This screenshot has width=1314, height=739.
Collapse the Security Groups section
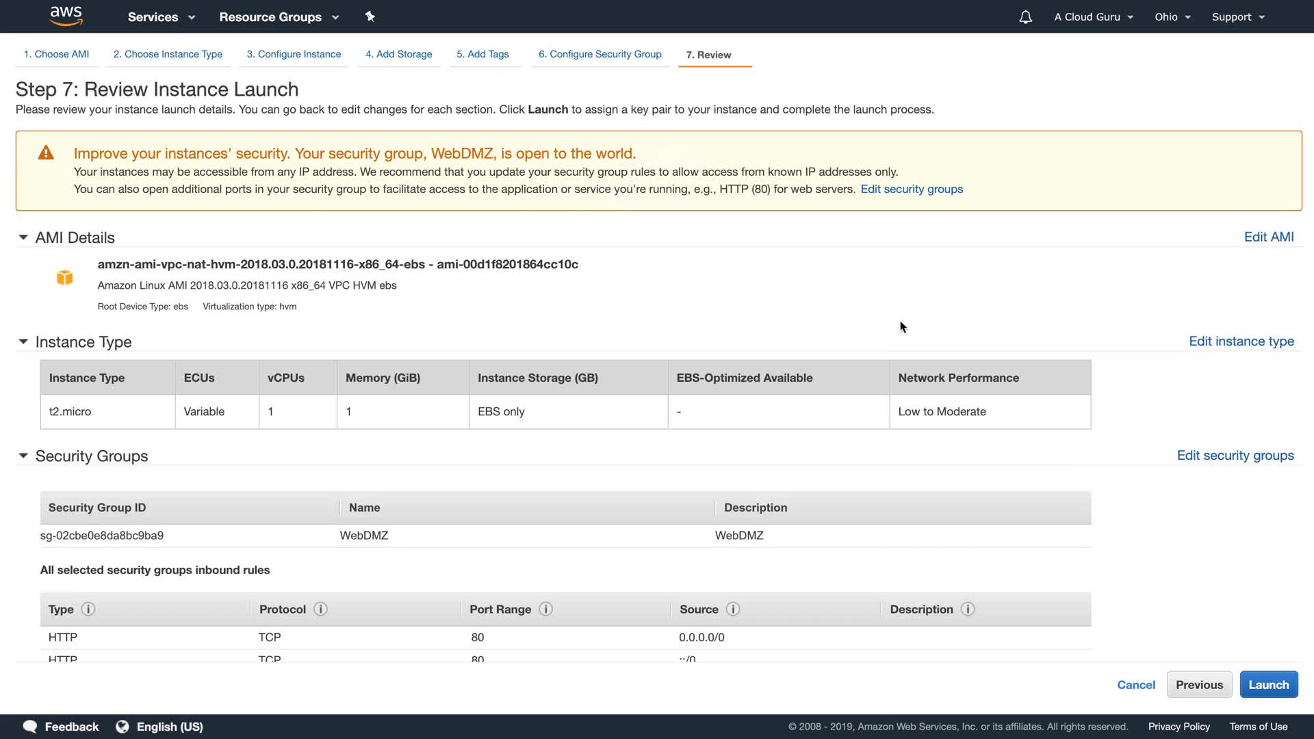[x=23, y=456]
